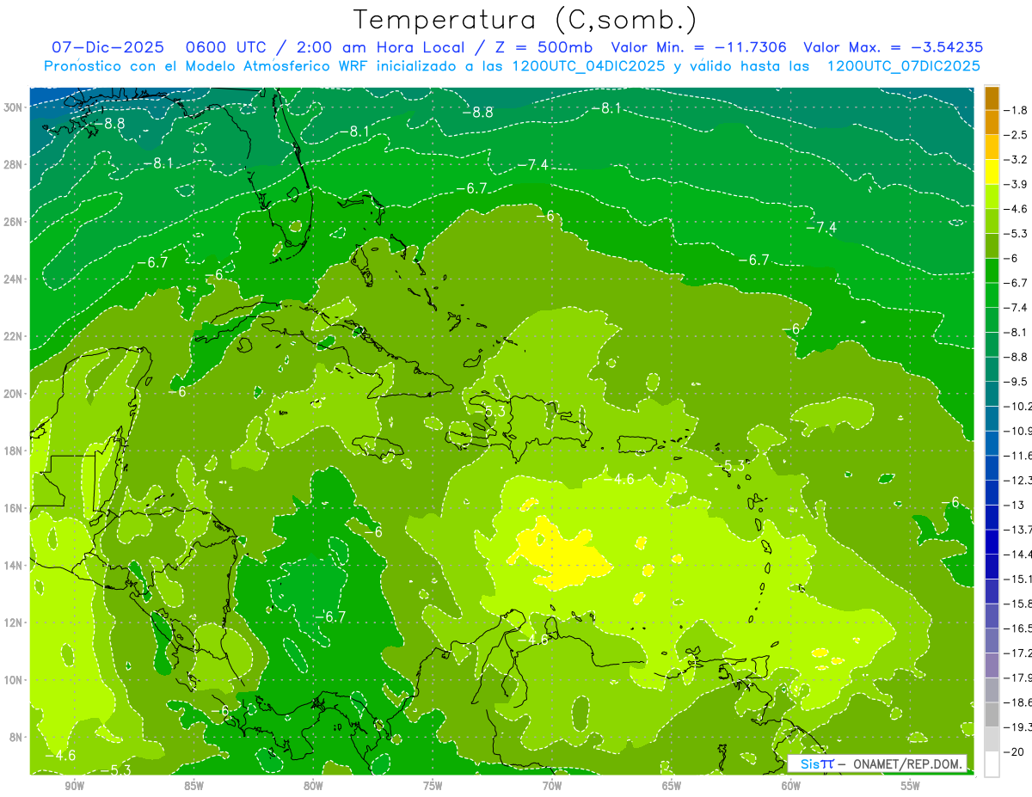1032x797 pixels.
Task: Click the valid-until time '1200UTC_07DIC2025'
Action: pos(903,66)
